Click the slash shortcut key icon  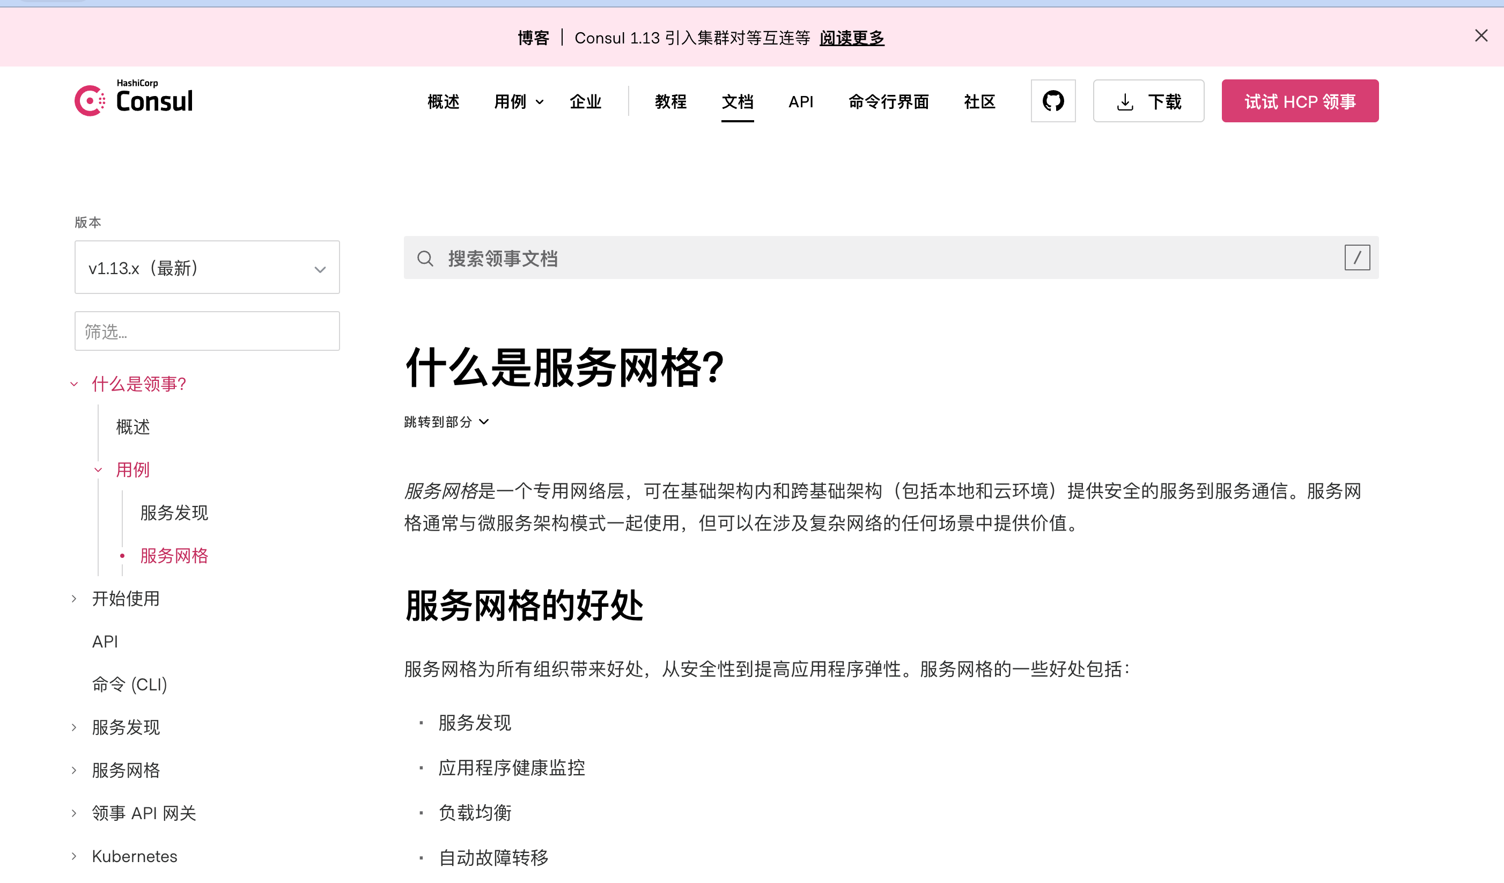1356,258
